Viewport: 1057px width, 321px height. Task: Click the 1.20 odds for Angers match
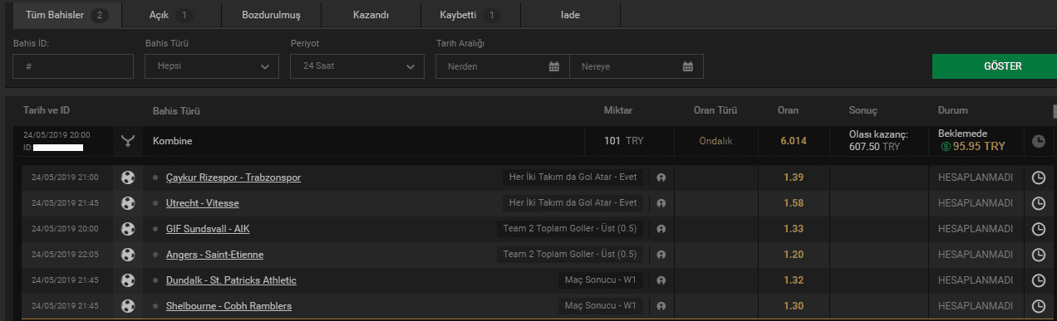tap(794, 255)
